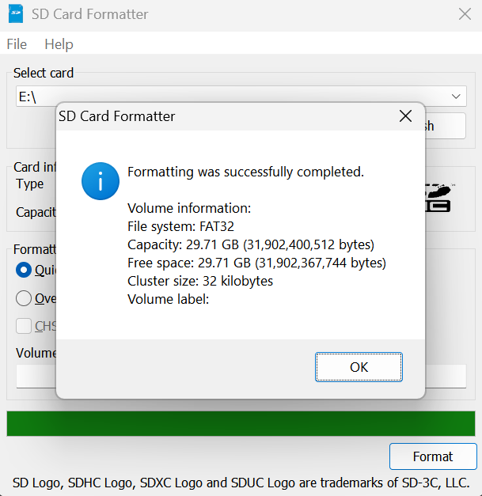Close the main SD Card Formatter window

point(465,14)
